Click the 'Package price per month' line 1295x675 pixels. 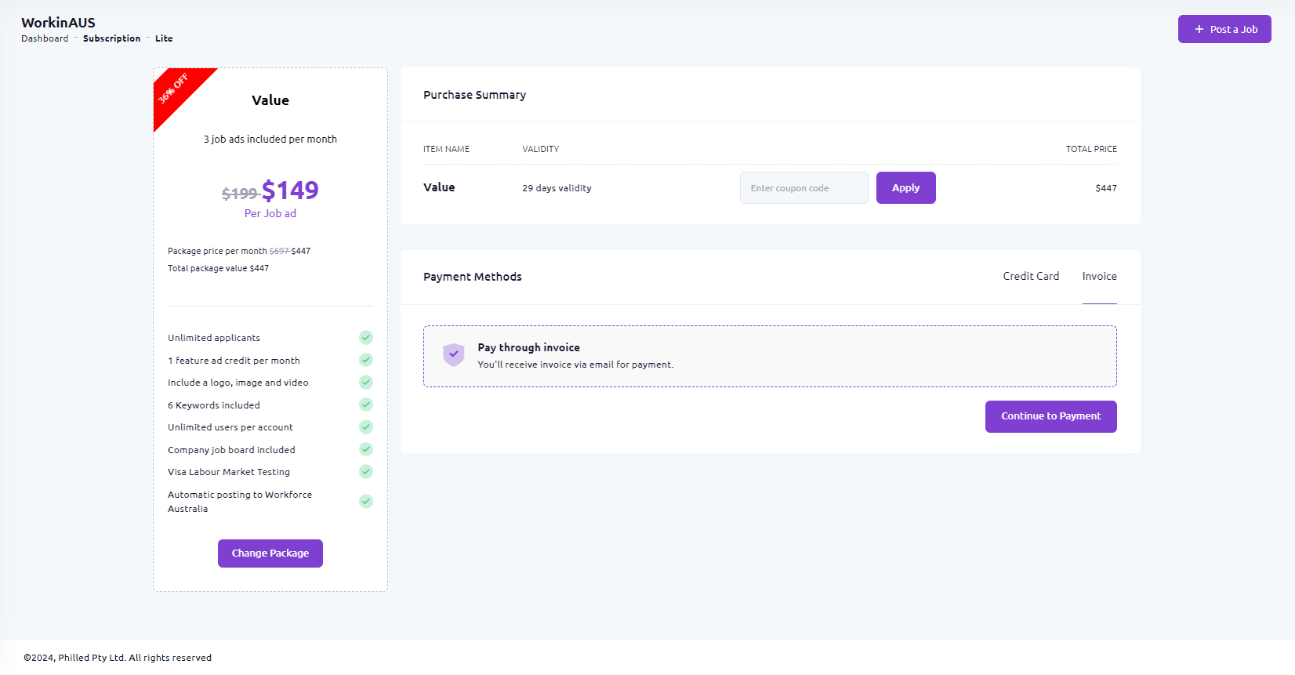tap(239, 251)
